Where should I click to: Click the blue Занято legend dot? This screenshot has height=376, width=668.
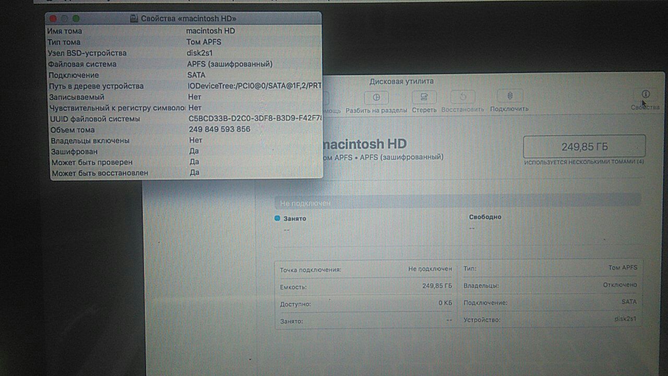pyautogui.click(x=278, y=218)
